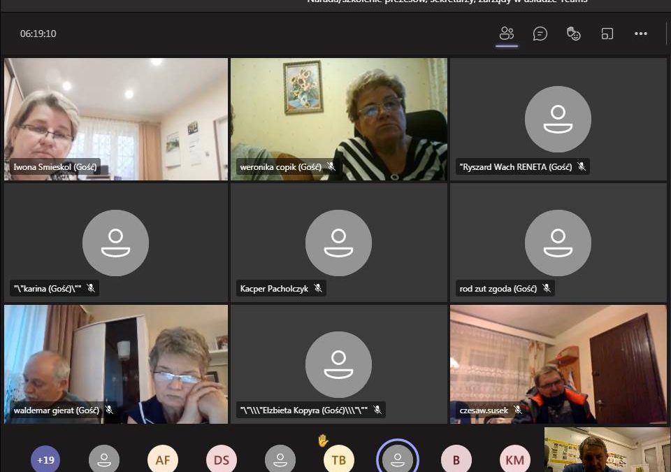Open the meeting chat icon
This screenshot has height=472, width=671.
pyautogui.click(x=540, y=34)
